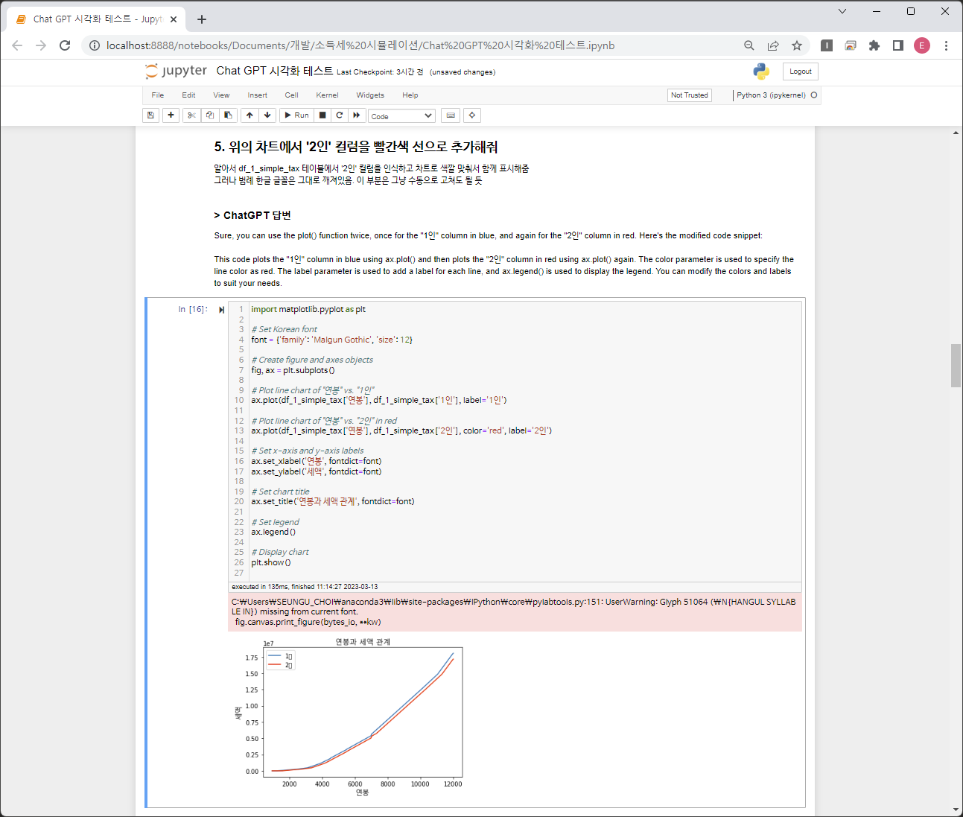Screen dimensions: 963x817
Task: Reload the browser page
Action: (65, 45)
